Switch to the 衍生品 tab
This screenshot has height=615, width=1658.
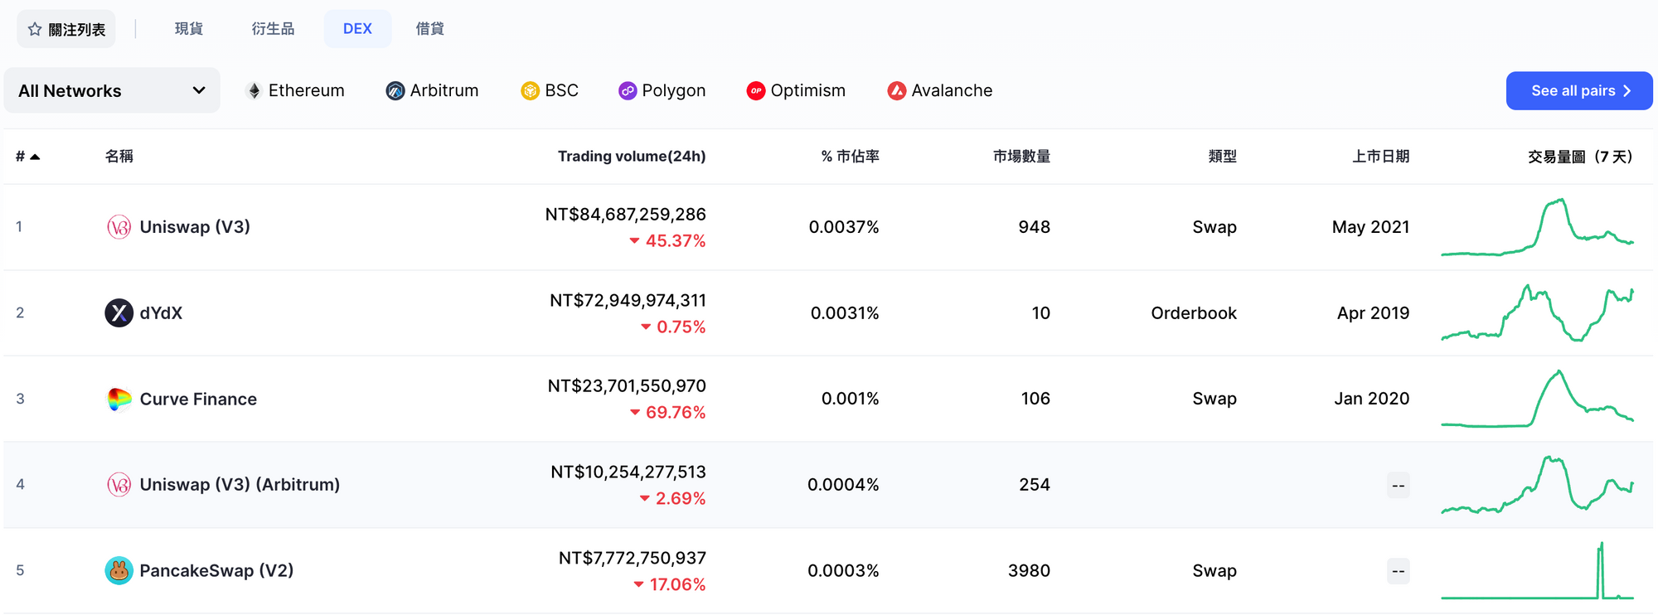click(273, 29)
